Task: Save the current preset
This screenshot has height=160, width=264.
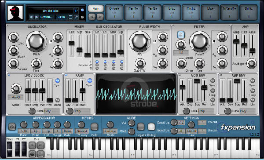Action: point(61,17)
